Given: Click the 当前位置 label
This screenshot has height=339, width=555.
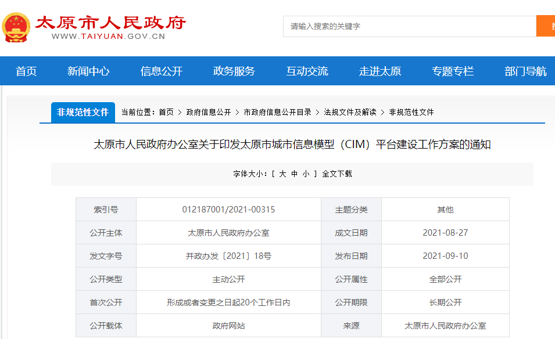Looking at the screenshot, I should point(138,113).
